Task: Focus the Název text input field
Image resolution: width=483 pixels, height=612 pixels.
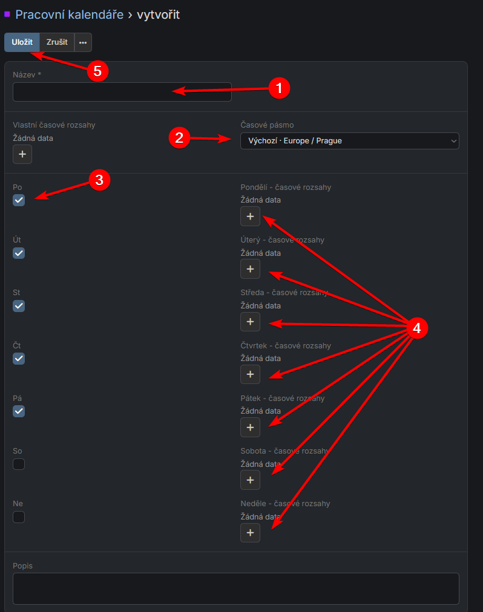Action: point(122,92)
